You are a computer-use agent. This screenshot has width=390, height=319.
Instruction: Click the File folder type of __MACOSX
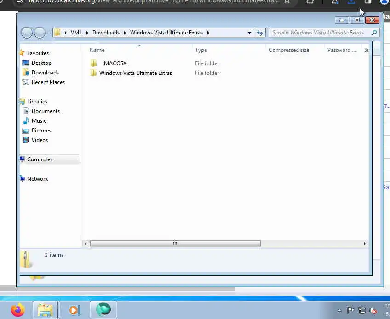coord(207,63)
